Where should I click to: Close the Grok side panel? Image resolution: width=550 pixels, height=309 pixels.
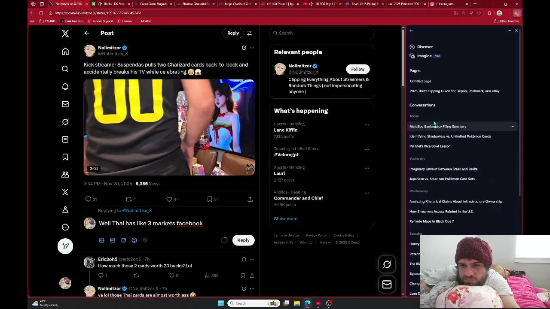pos(516,30)
